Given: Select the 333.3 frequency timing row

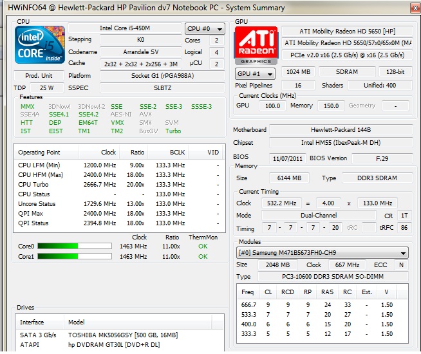Looking at the screenshot, I should (x=323, y=333).
